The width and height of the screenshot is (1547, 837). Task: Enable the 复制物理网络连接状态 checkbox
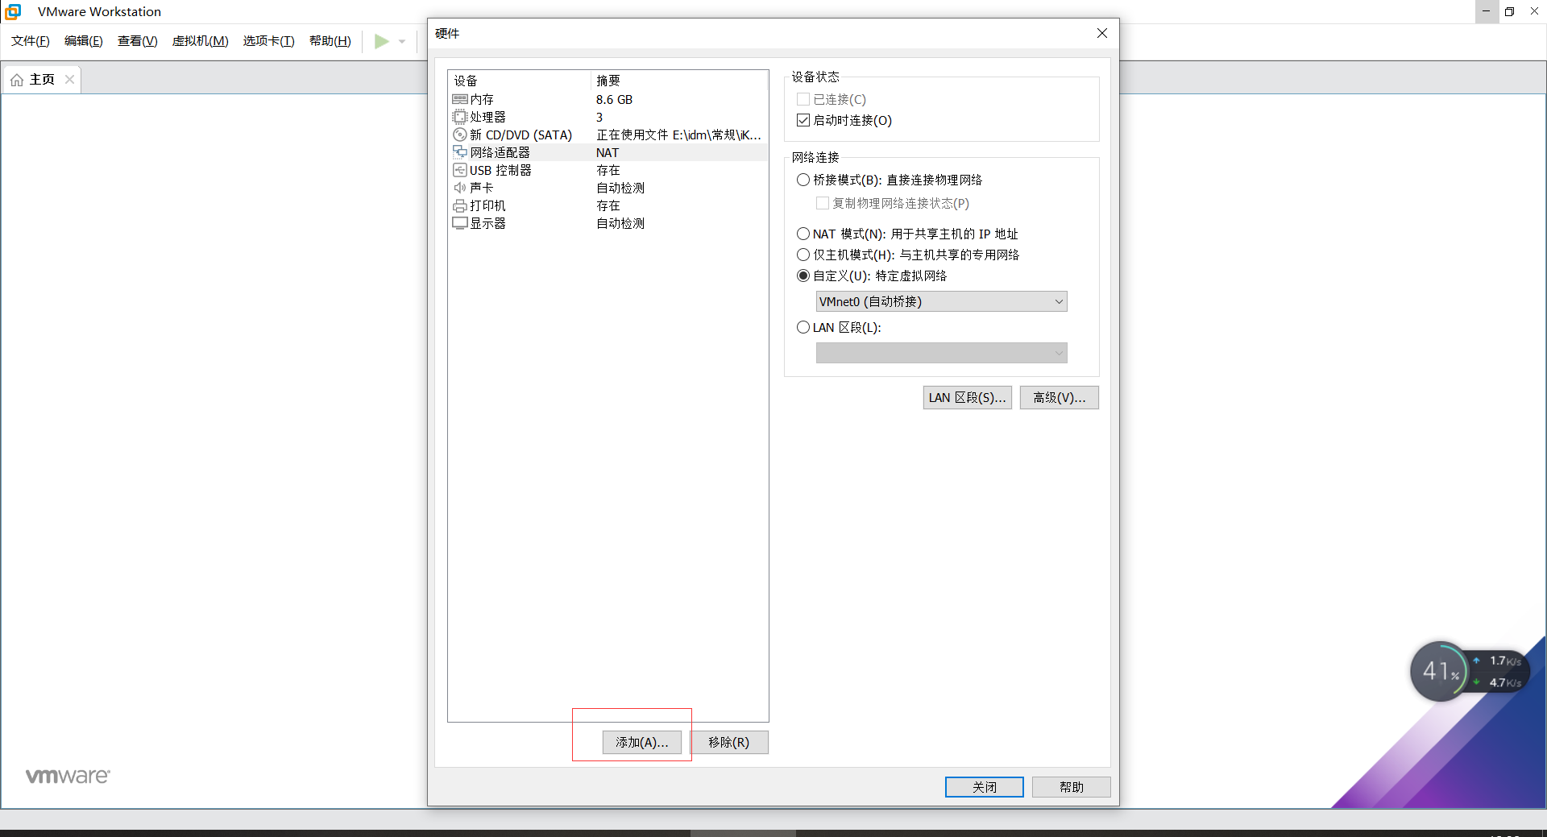click(823, 203)
